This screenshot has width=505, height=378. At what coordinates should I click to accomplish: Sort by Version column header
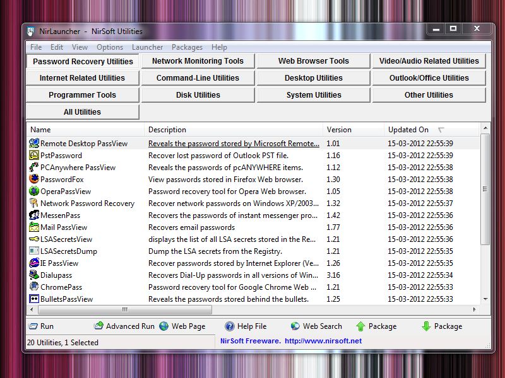point(353,130)
